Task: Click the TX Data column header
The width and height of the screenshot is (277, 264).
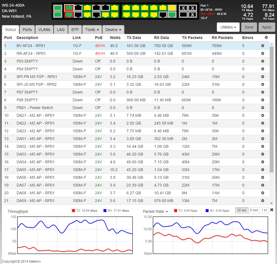Action: tap(134, 38)
